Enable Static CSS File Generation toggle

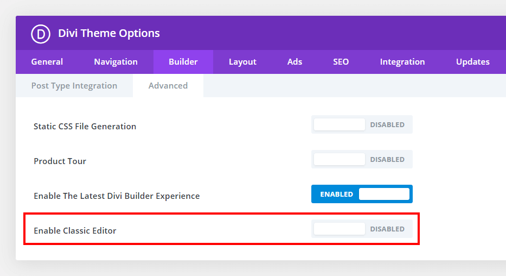pos(362,124)
